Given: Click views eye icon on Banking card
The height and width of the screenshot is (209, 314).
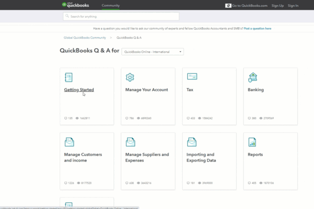Looking at the screenshot, I should point(261,118).
